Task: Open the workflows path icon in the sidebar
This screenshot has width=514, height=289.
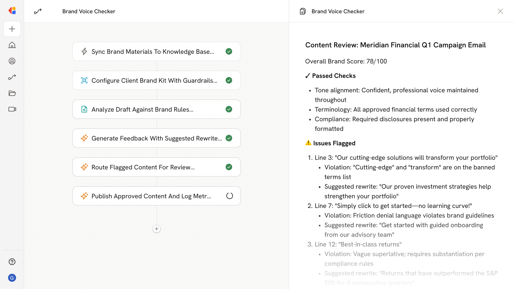Action: click(12, 77)
